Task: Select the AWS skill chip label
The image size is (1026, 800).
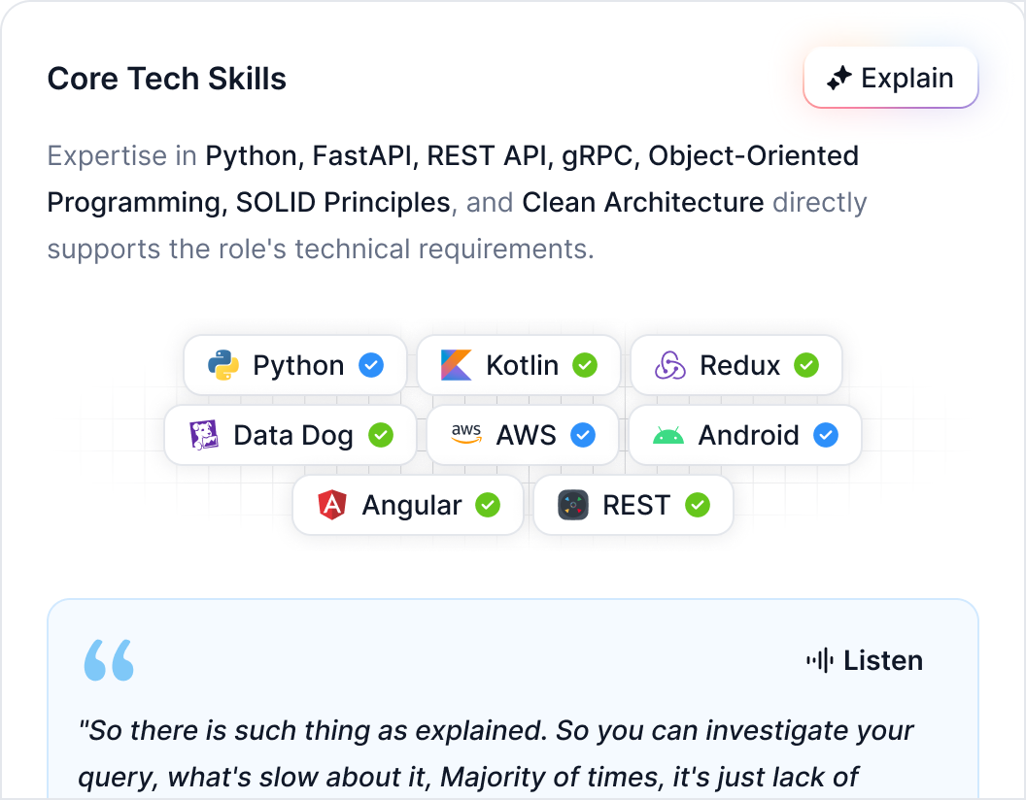Action: [x=526, y=435]
